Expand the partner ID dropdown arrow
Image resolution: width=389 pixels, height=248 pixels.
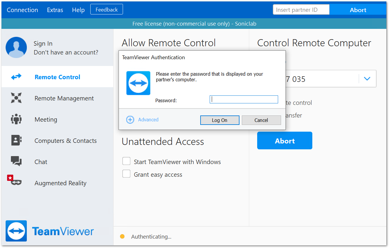click(x=367, y=79)
